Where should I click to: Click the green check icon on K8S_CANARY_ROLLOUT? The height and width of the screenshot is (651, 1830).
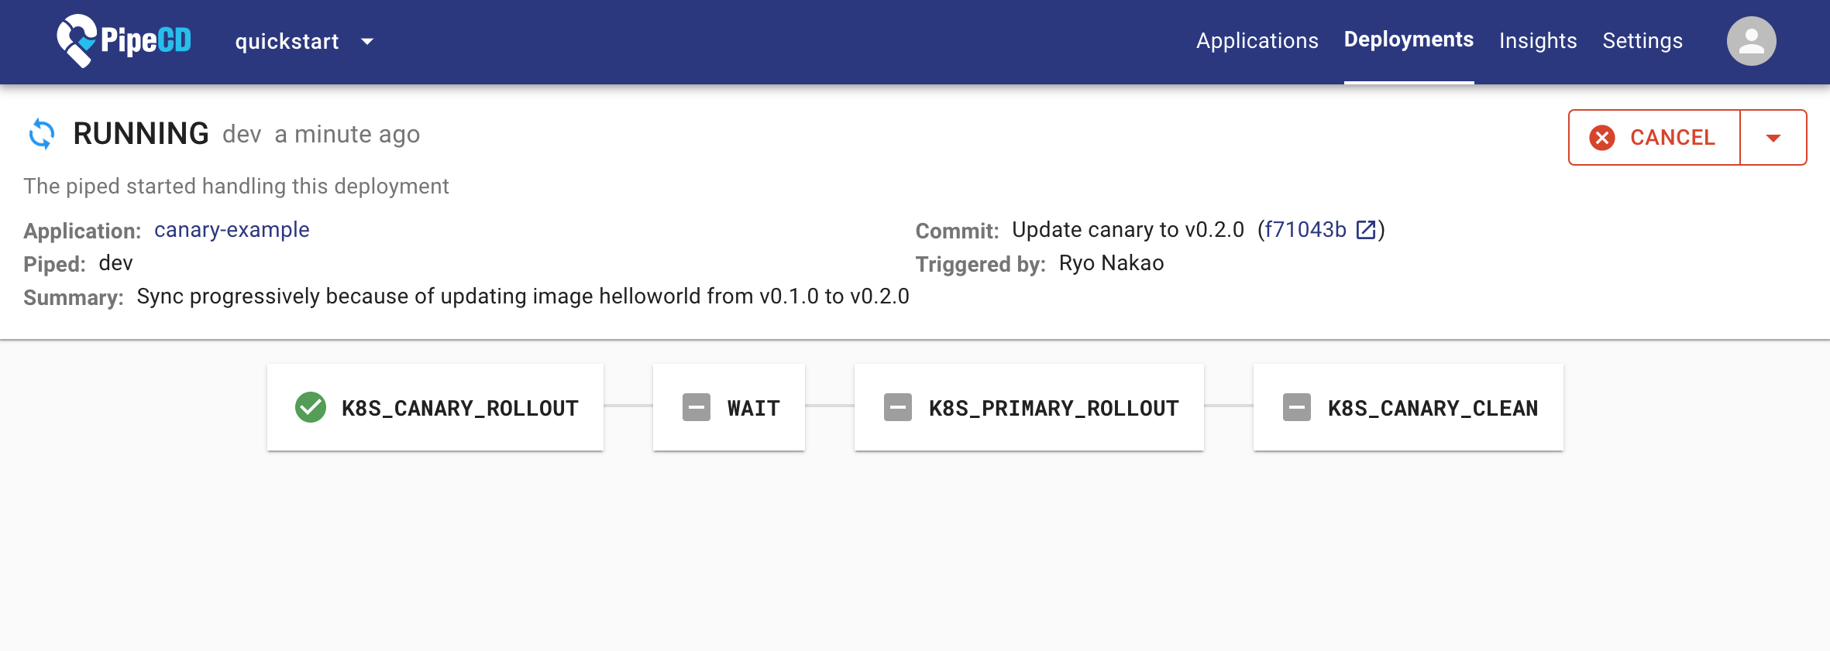(x=311, y=407)
